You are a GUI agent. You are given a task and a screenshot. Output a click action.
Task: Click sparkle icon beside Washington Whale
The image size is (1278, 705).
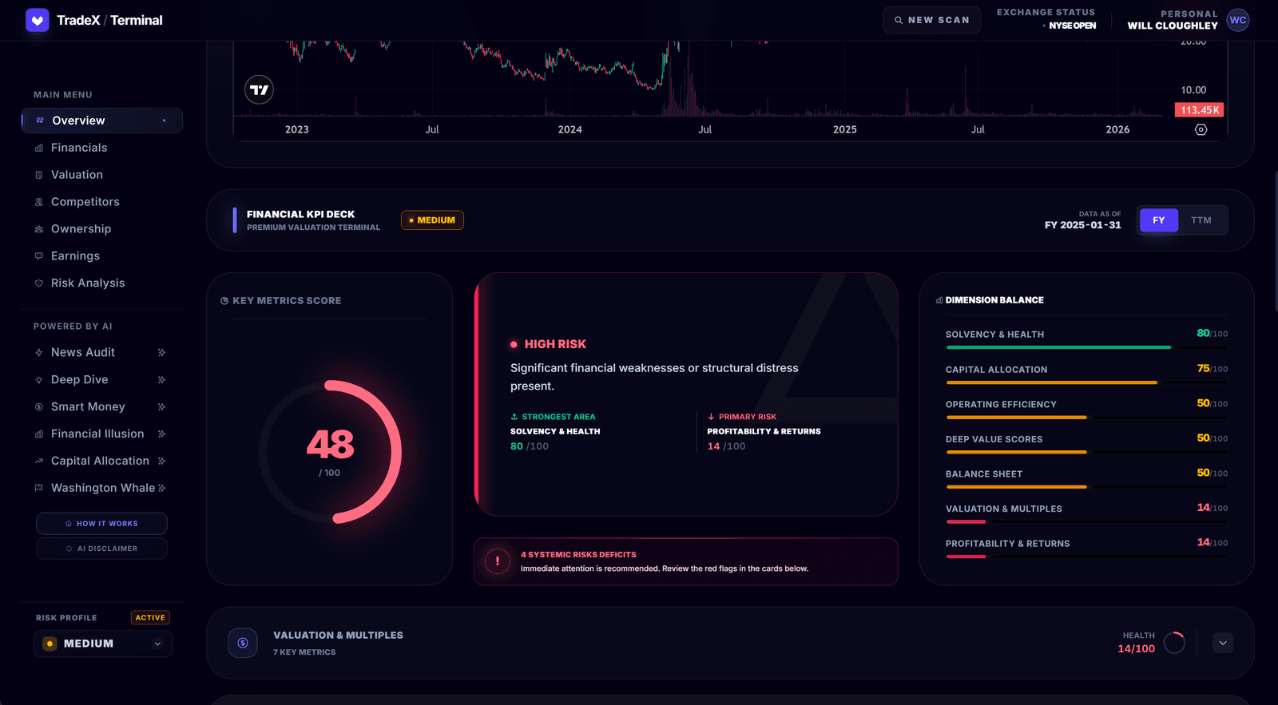click(x=161, y=488)
